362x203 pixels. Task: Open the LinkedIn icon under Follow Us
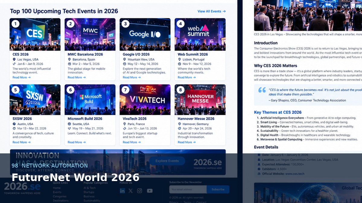click(122, 191)
